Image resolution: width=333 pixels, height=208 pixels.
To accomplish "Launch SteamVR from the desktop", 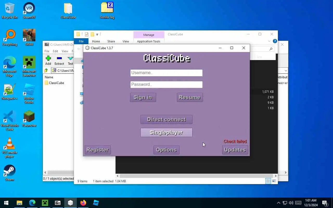I will [29, 10].
